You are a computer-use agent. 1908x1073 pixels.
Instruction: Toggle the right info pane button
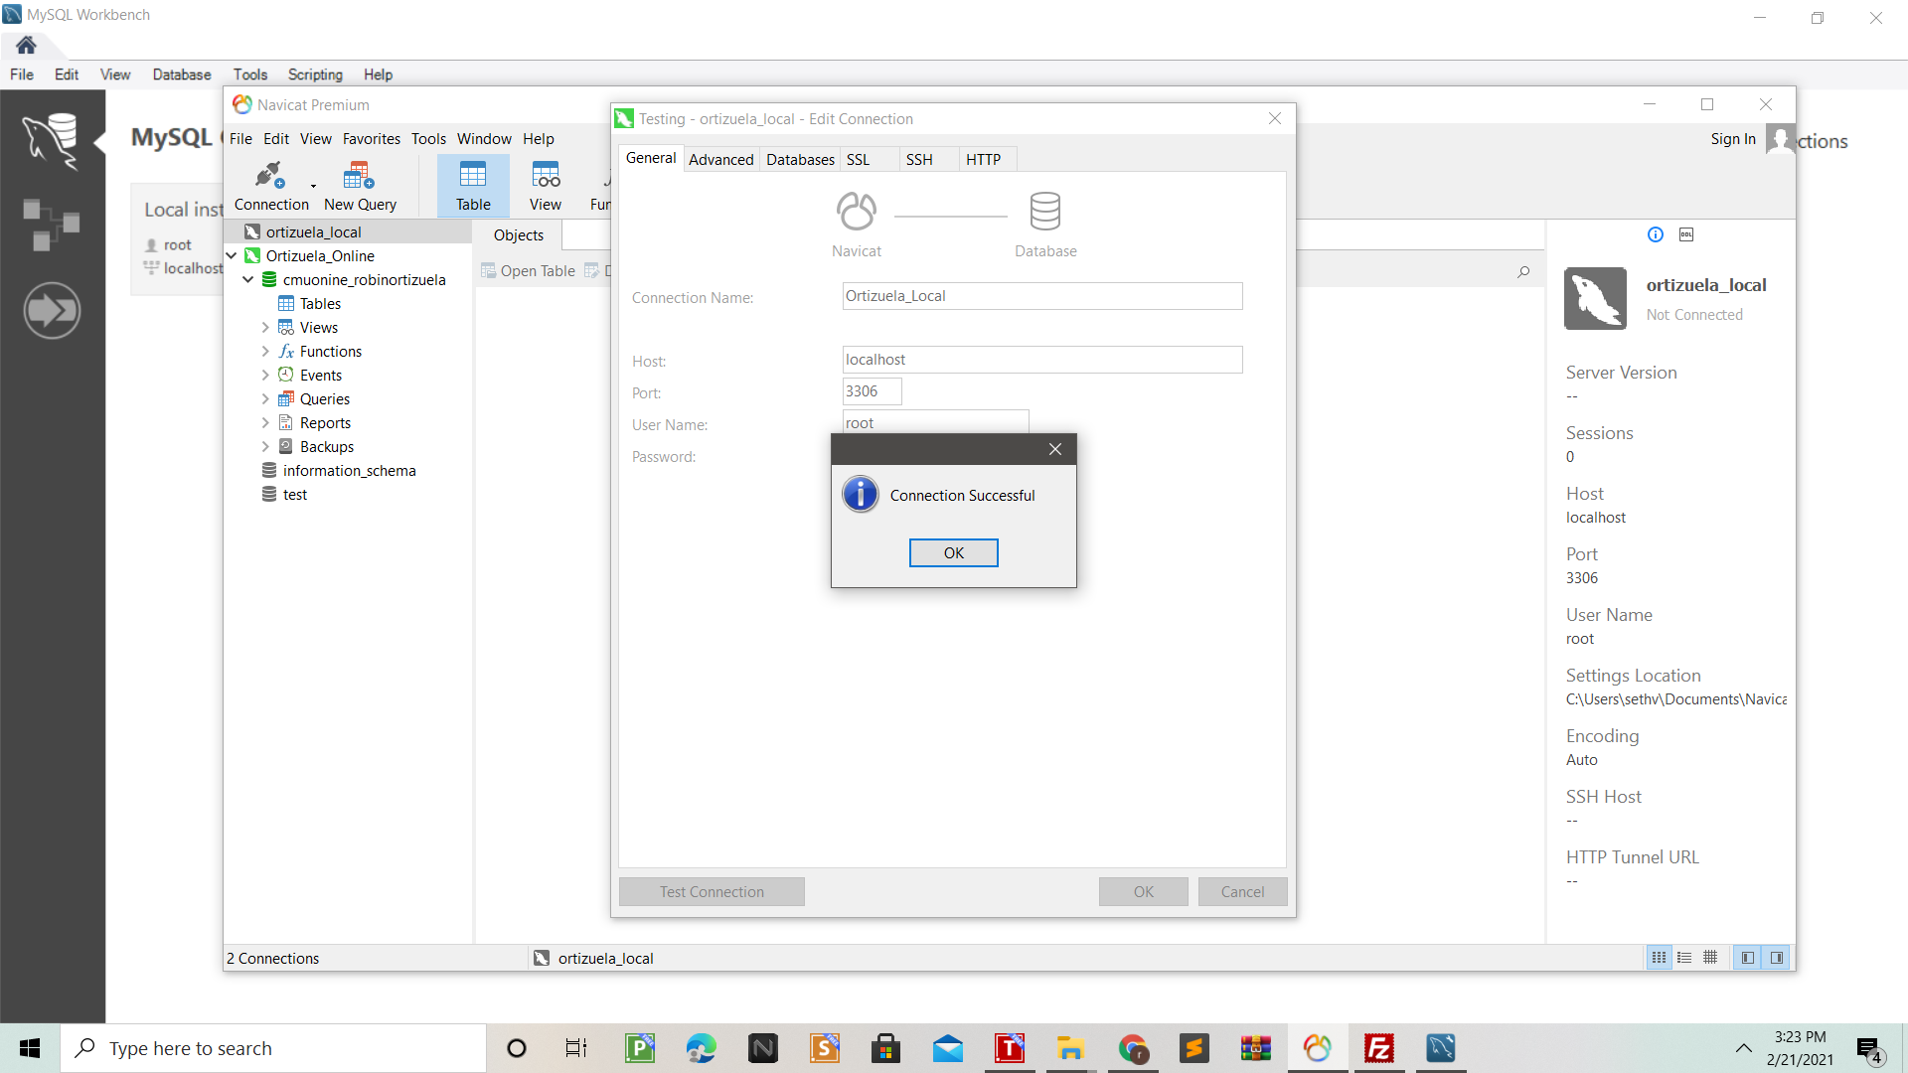point(1777,958)
